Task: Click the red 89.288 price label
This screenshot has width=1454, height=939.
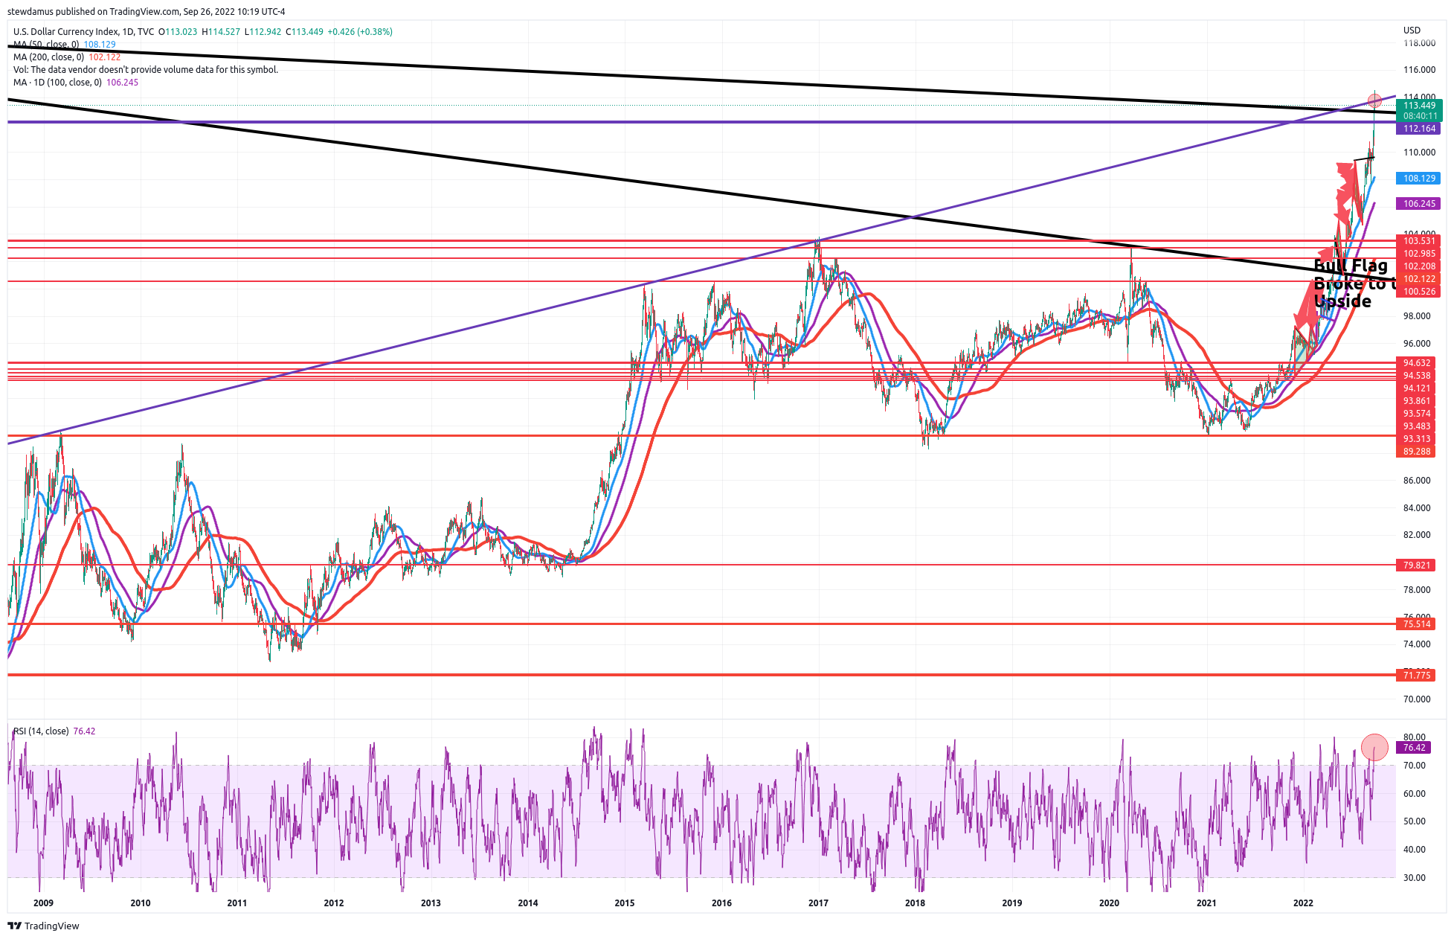Action: [1417, 452]
